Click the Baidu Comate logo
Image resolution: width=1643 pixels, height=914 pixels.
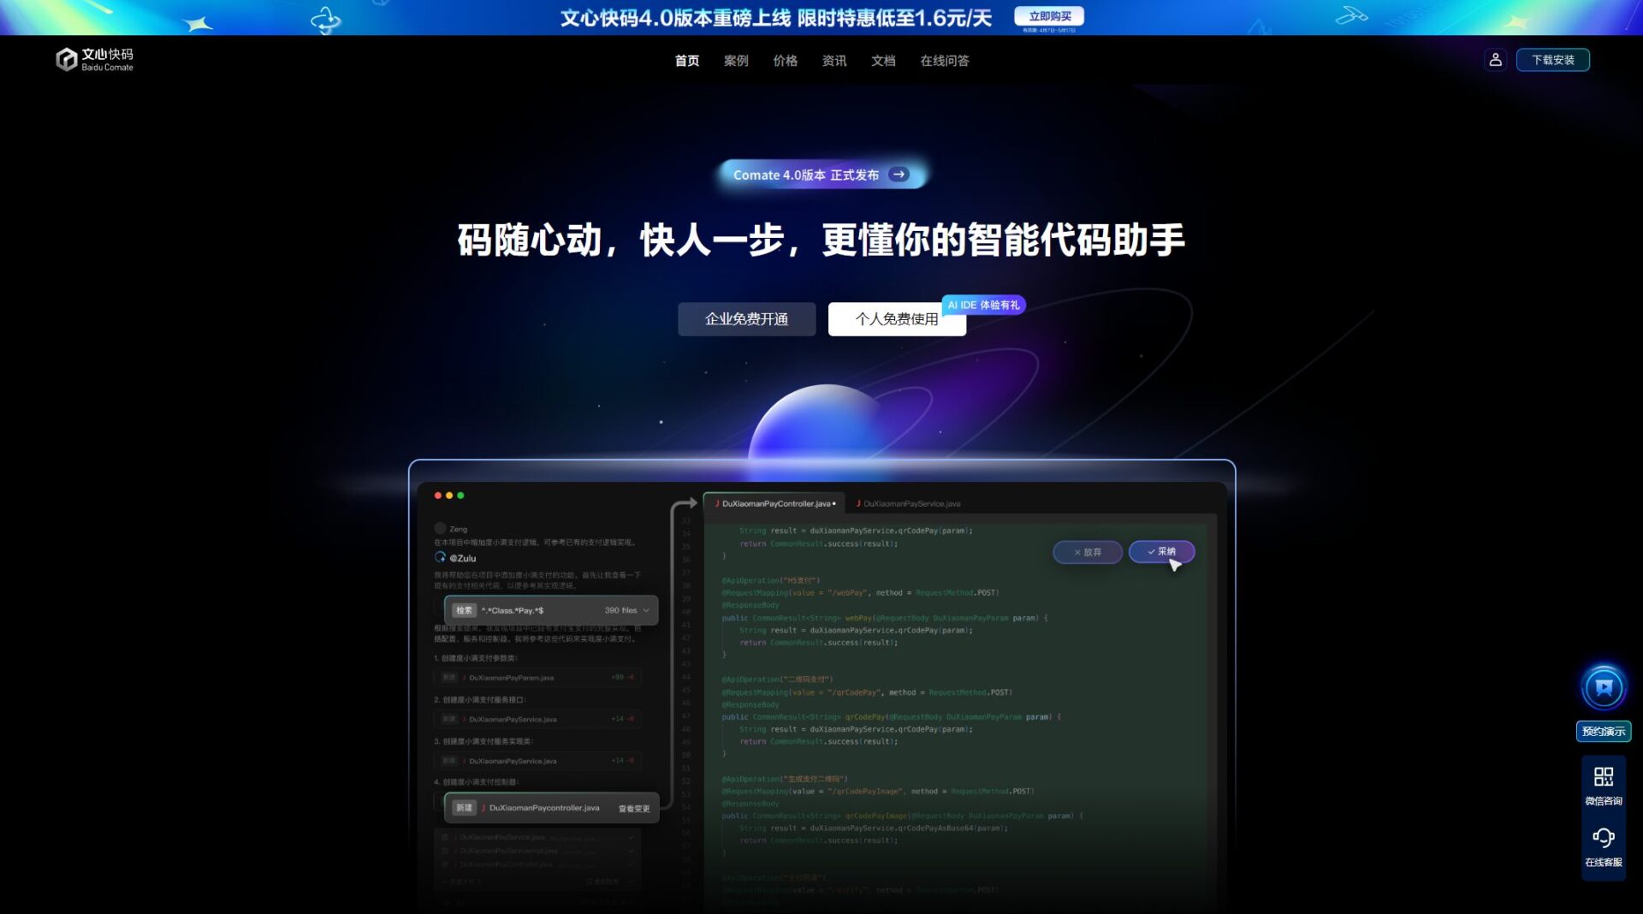pos(96,60)
